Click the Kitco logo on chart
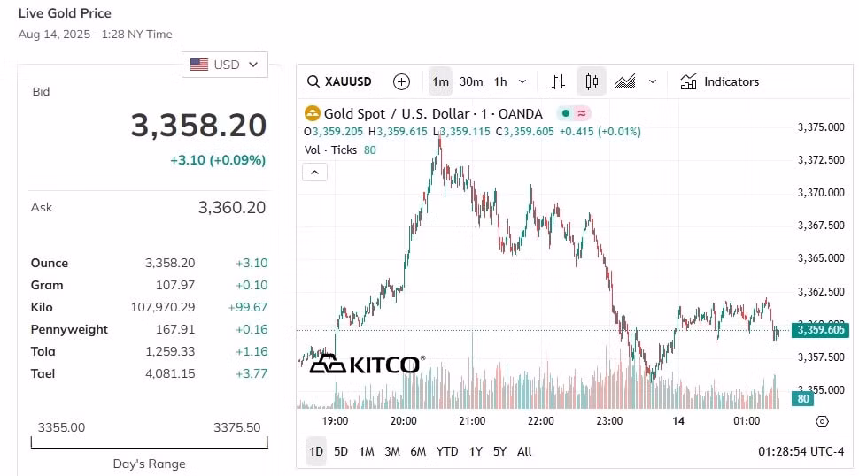 tap(367, 364)
